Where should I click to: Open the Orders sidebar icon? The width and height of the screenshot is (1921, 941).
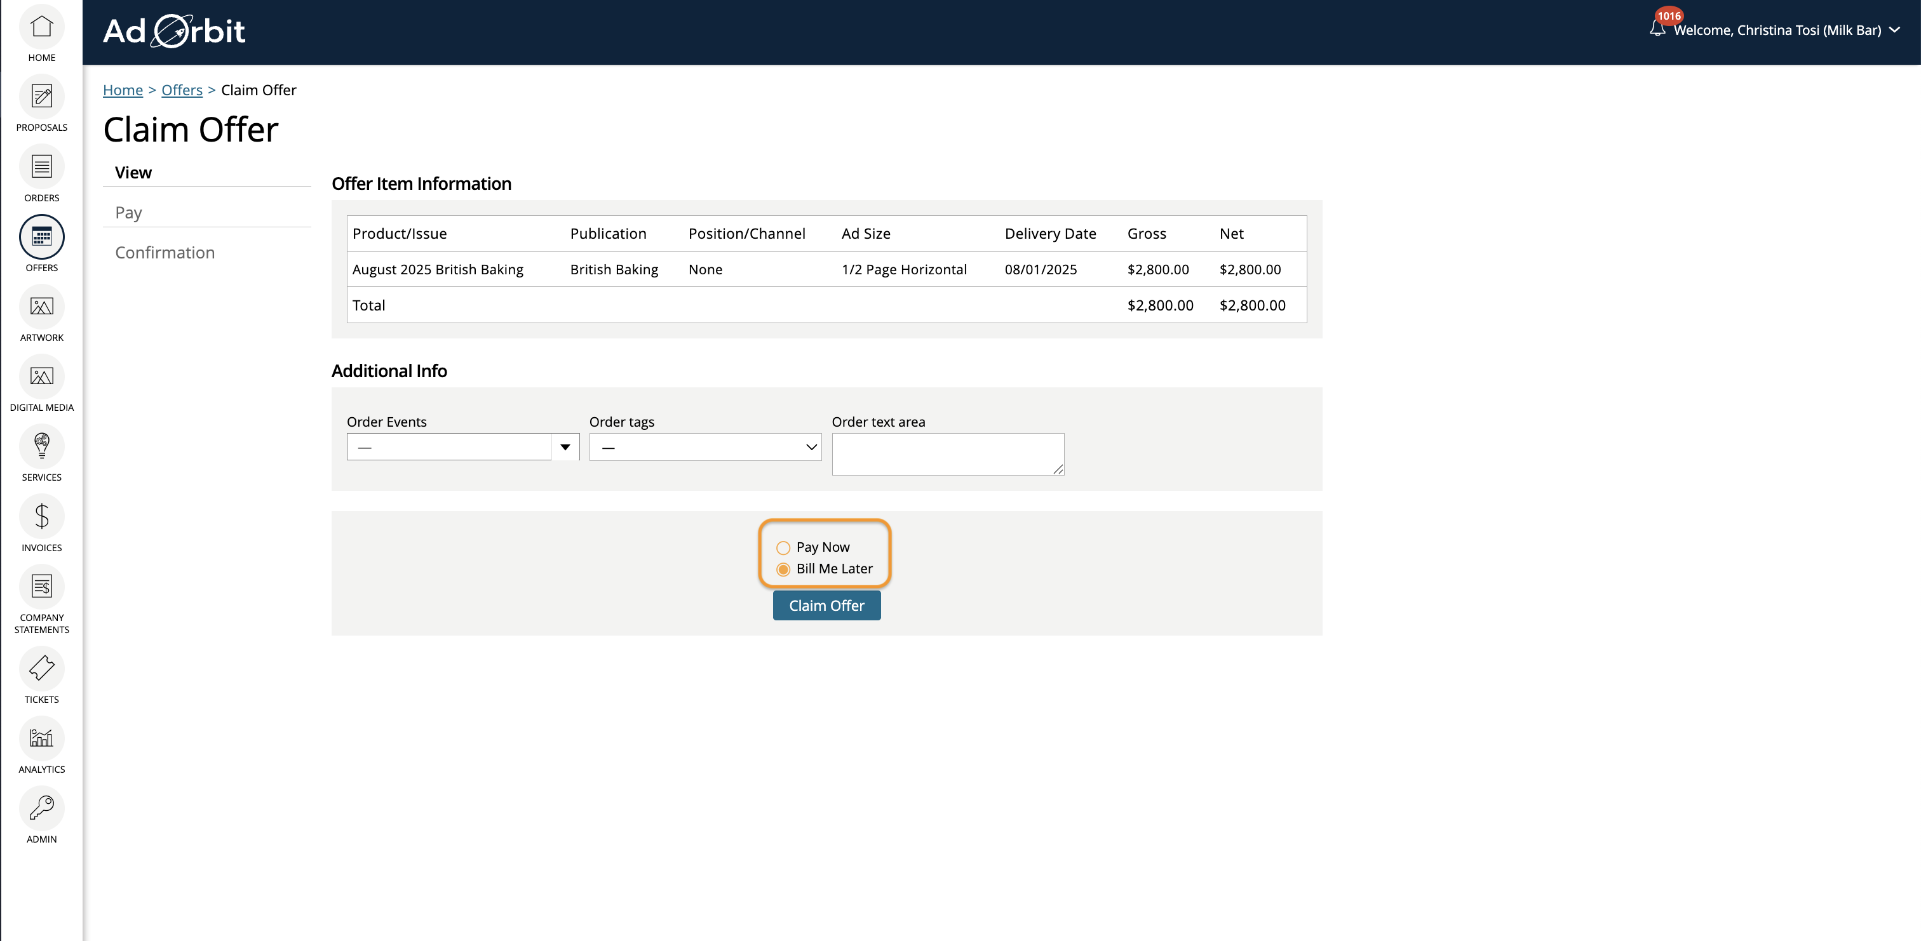point(42,167)
